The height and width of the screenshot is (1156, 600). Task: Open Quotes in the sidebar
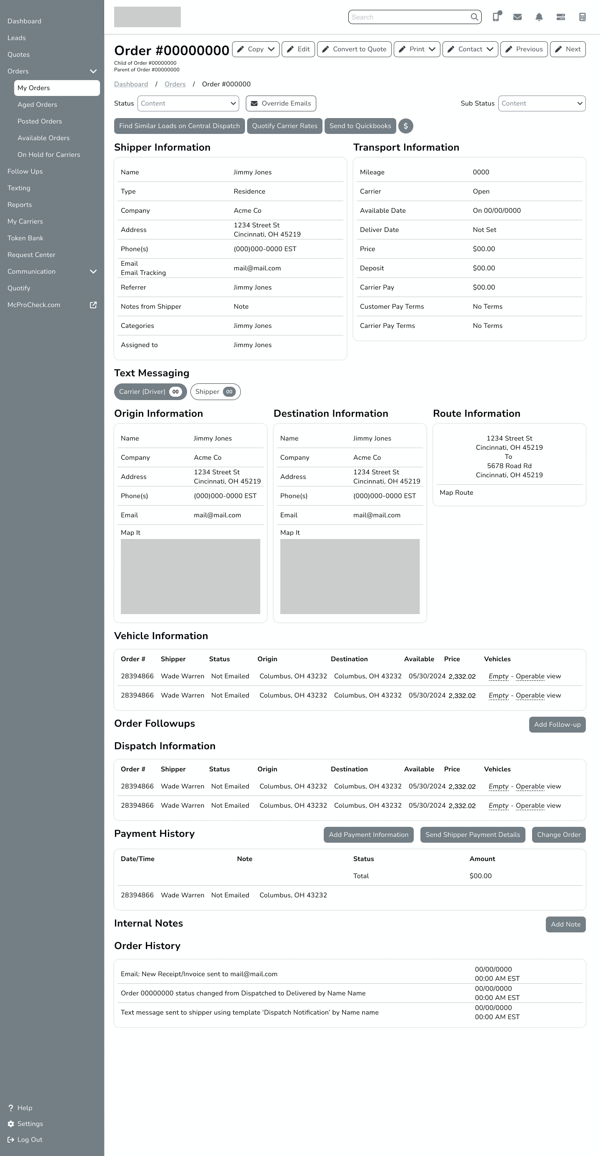click(x=18, y=55)
